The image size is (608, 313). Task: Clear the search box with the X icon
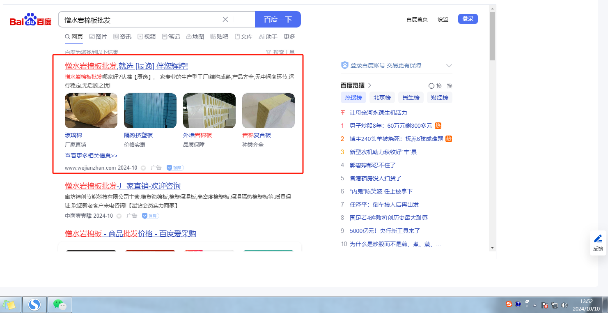(225, 19)
